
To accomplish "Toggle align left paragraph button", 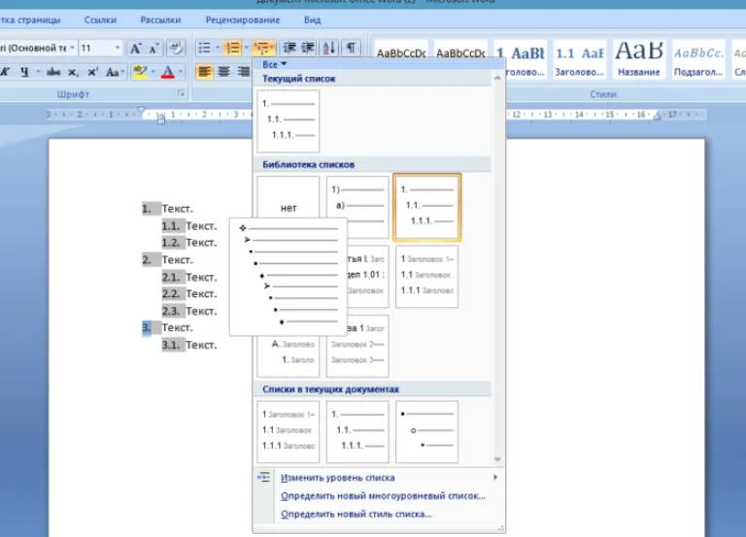I will tap(204, 72).
